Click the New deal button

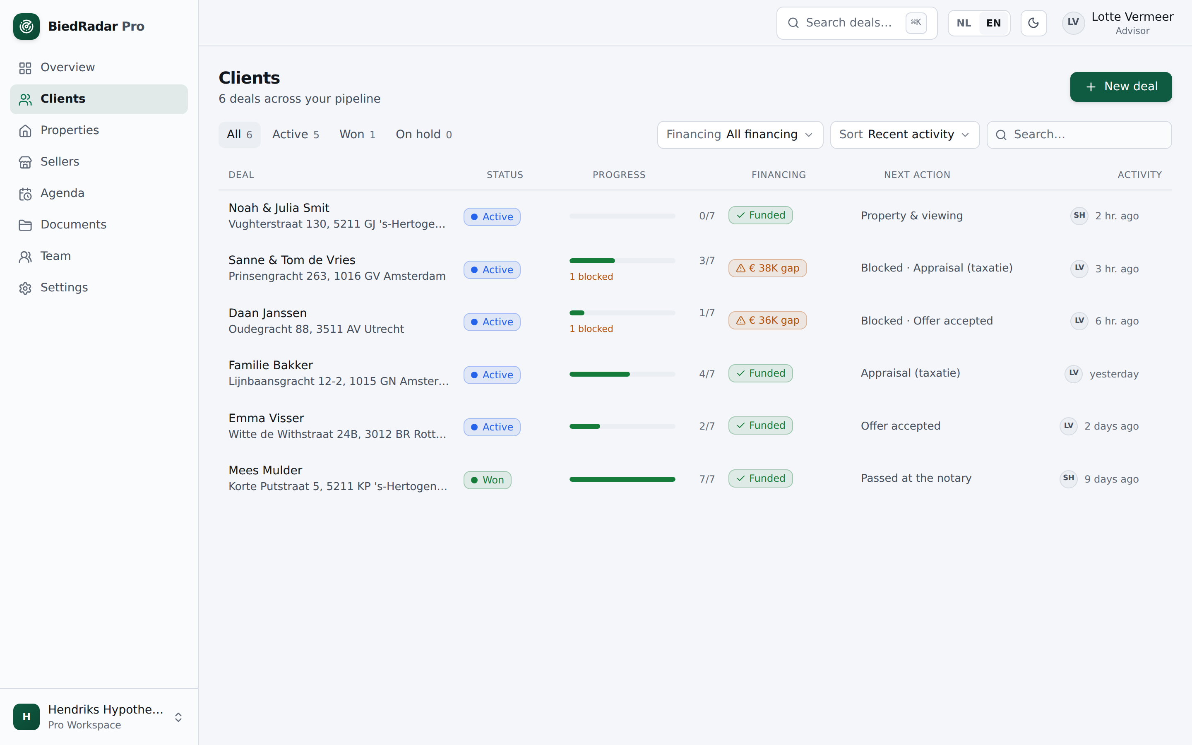click(x=1120, y=87)
